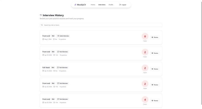Click the calendar icon on the 12m interview card
The image size is (202, 109).
(43, 55)
